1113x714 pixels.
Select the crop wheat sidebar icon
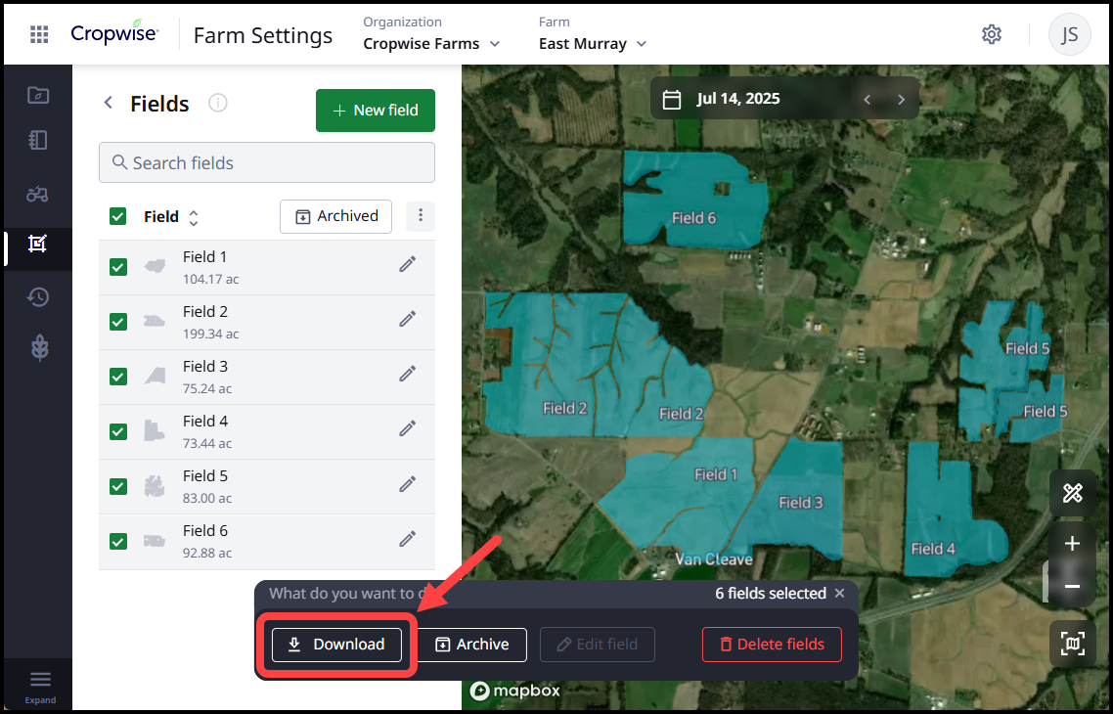tap(38, 348)
